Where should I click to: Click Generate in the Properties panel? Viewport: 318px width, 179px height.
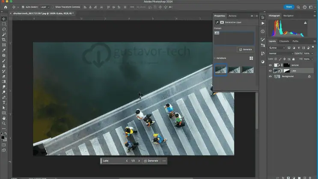tap(246, 50)
